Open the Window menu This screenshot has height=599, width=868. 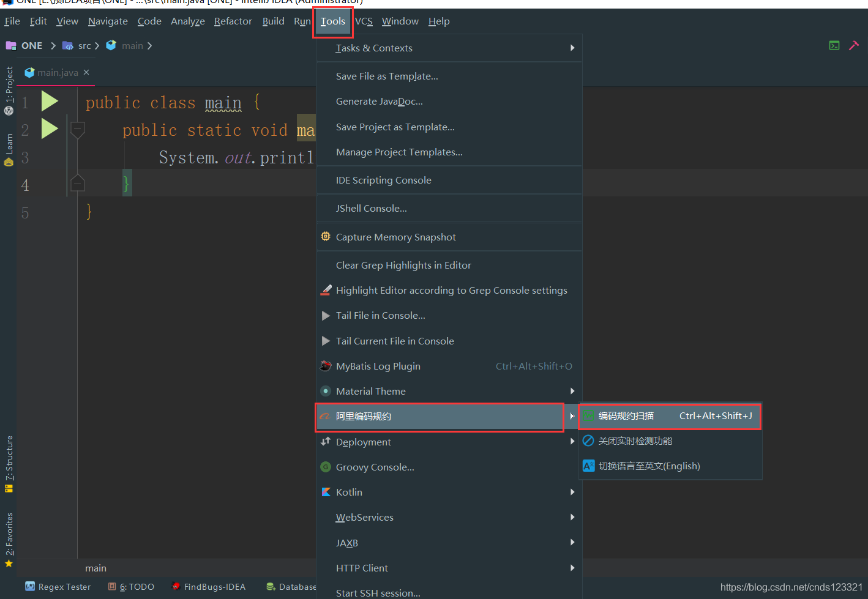[x=400, y=21]
